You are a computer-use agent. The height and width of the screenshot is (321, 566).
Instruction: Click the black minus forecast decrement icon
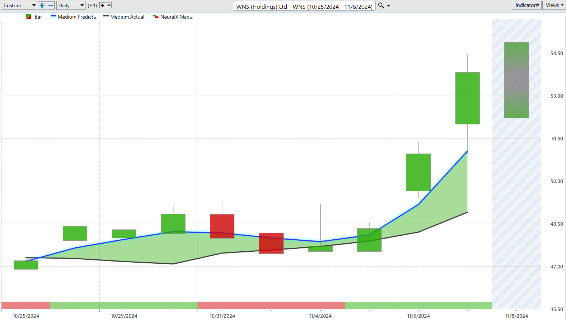click(109, 5)
